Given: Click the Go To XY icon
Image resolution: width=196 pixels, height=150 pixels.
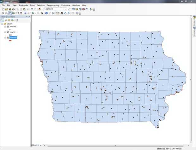Looking at the screenshot, I should (69, 13).
